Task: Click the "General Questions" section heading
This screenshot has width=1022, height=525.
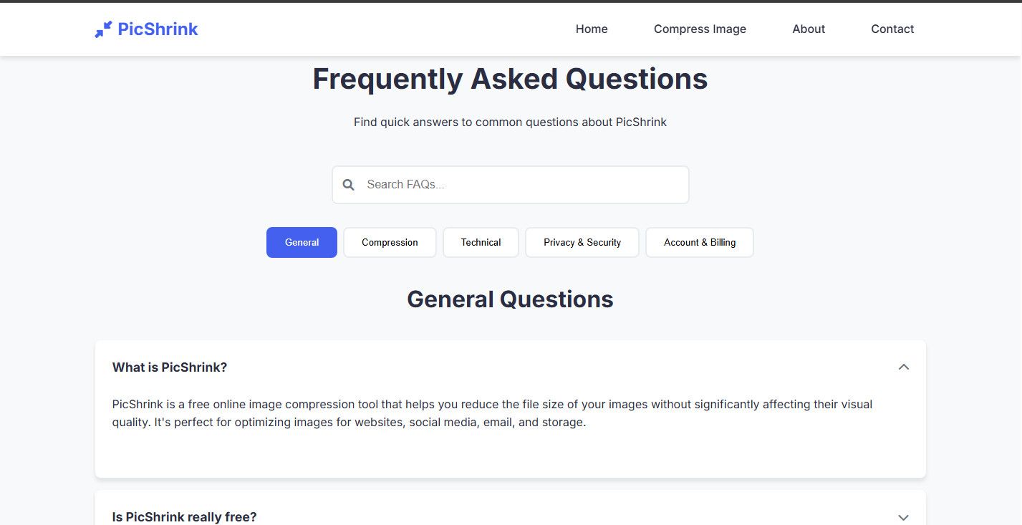Action: click(x=510, y=299)
